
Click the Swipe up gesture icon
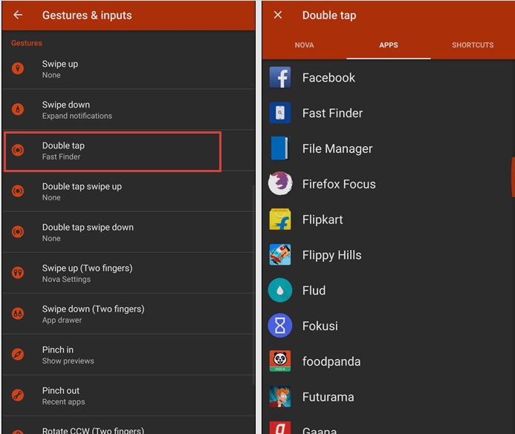(18, 68)
